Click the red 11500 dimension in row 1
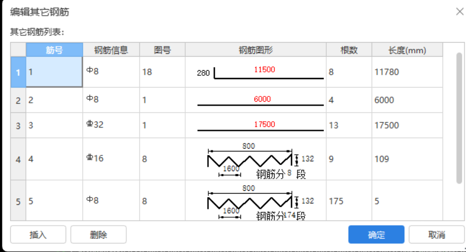 264,70
